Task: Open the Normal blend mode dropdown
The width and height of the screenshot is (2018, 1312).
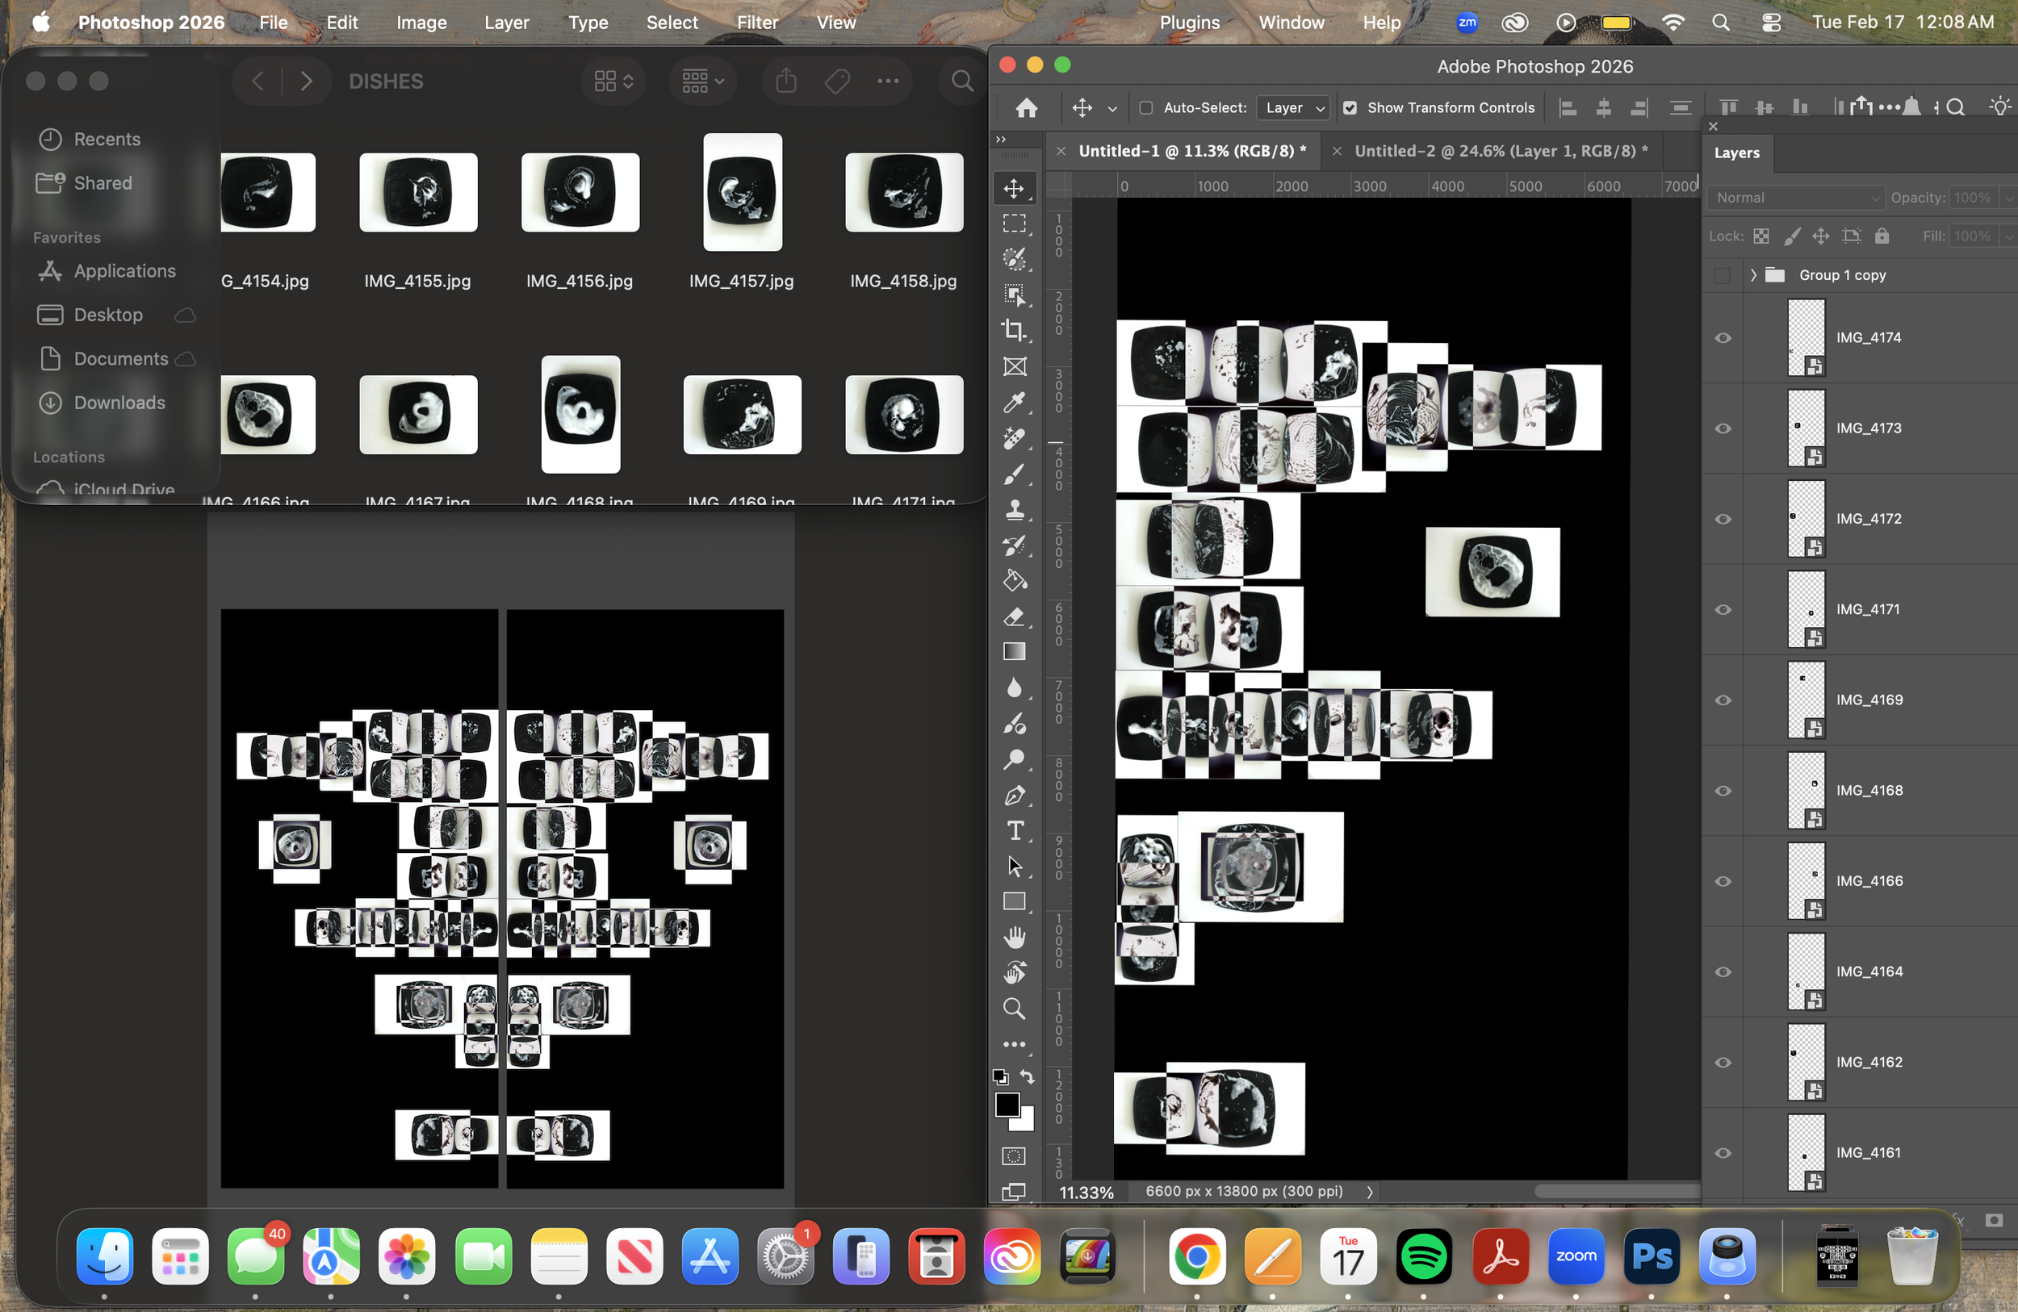Action: click(x=1797, y=198)
